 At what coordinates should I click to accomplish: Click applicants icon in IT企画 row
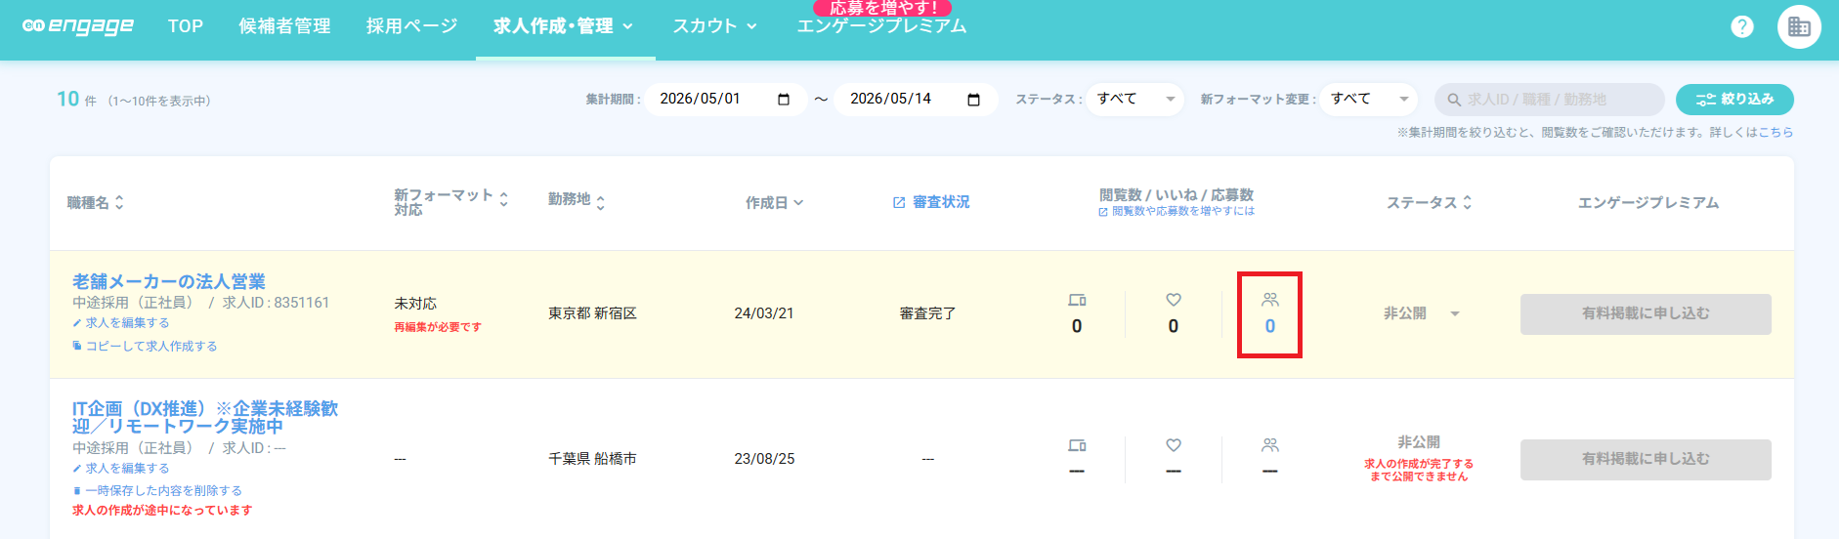click(1269, 445)
